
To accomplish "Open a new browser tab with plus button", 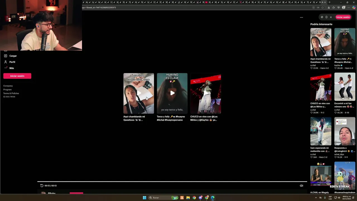I will click(x=329, y=2).
